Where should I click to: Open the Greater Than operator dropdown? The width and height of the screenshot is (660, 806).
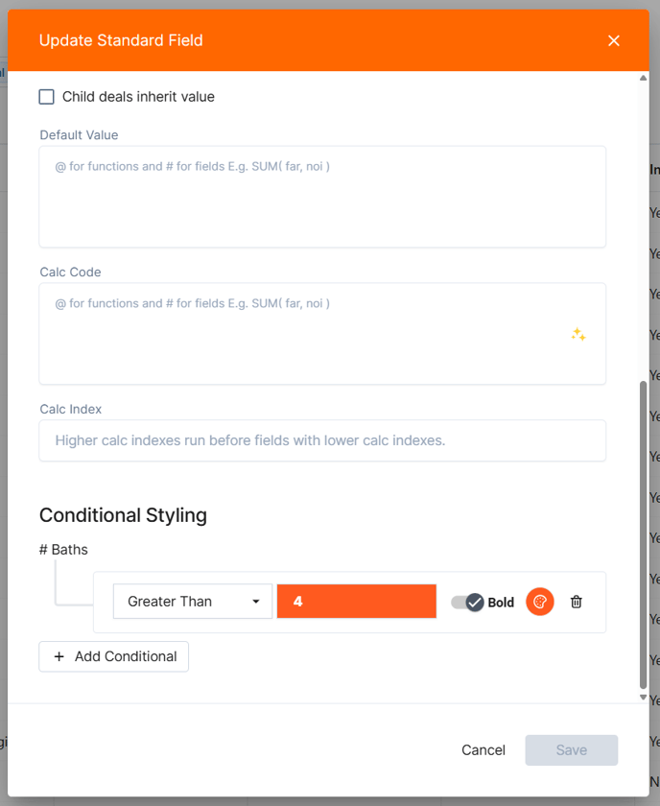point(193,601)
